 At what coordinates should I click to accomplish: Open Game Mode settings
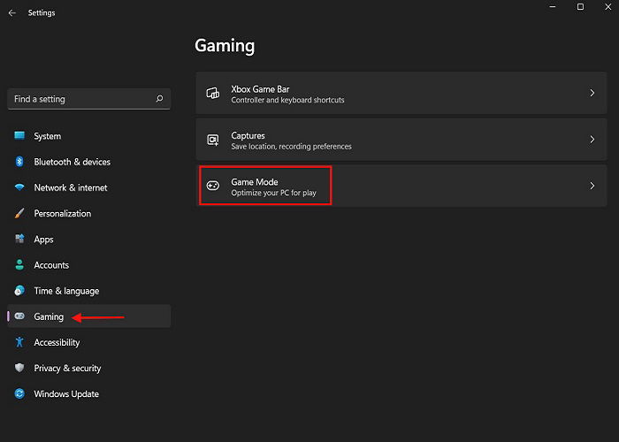[x=401, y=186]
